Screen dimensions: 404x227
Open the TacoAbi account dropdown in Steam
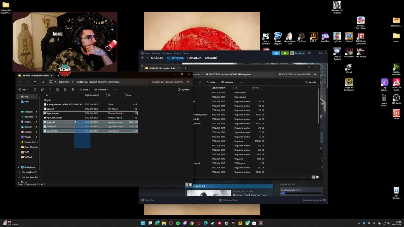click(297, 53)
